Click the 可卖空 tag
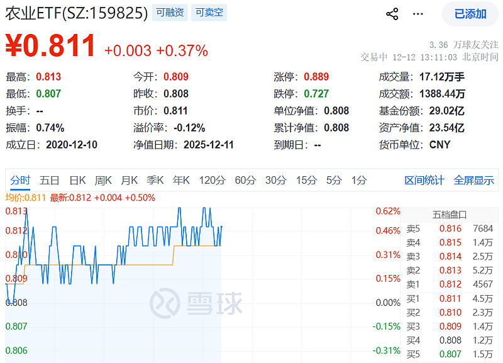503x363 pixels. tap(209, 13)
